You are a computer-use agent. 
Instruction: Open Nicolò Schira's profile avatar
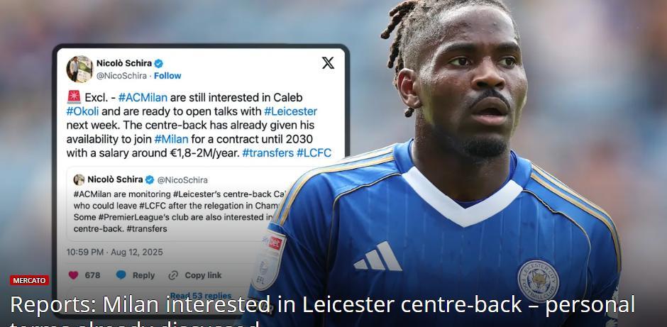pyautogui.click(x=79, y=69)
